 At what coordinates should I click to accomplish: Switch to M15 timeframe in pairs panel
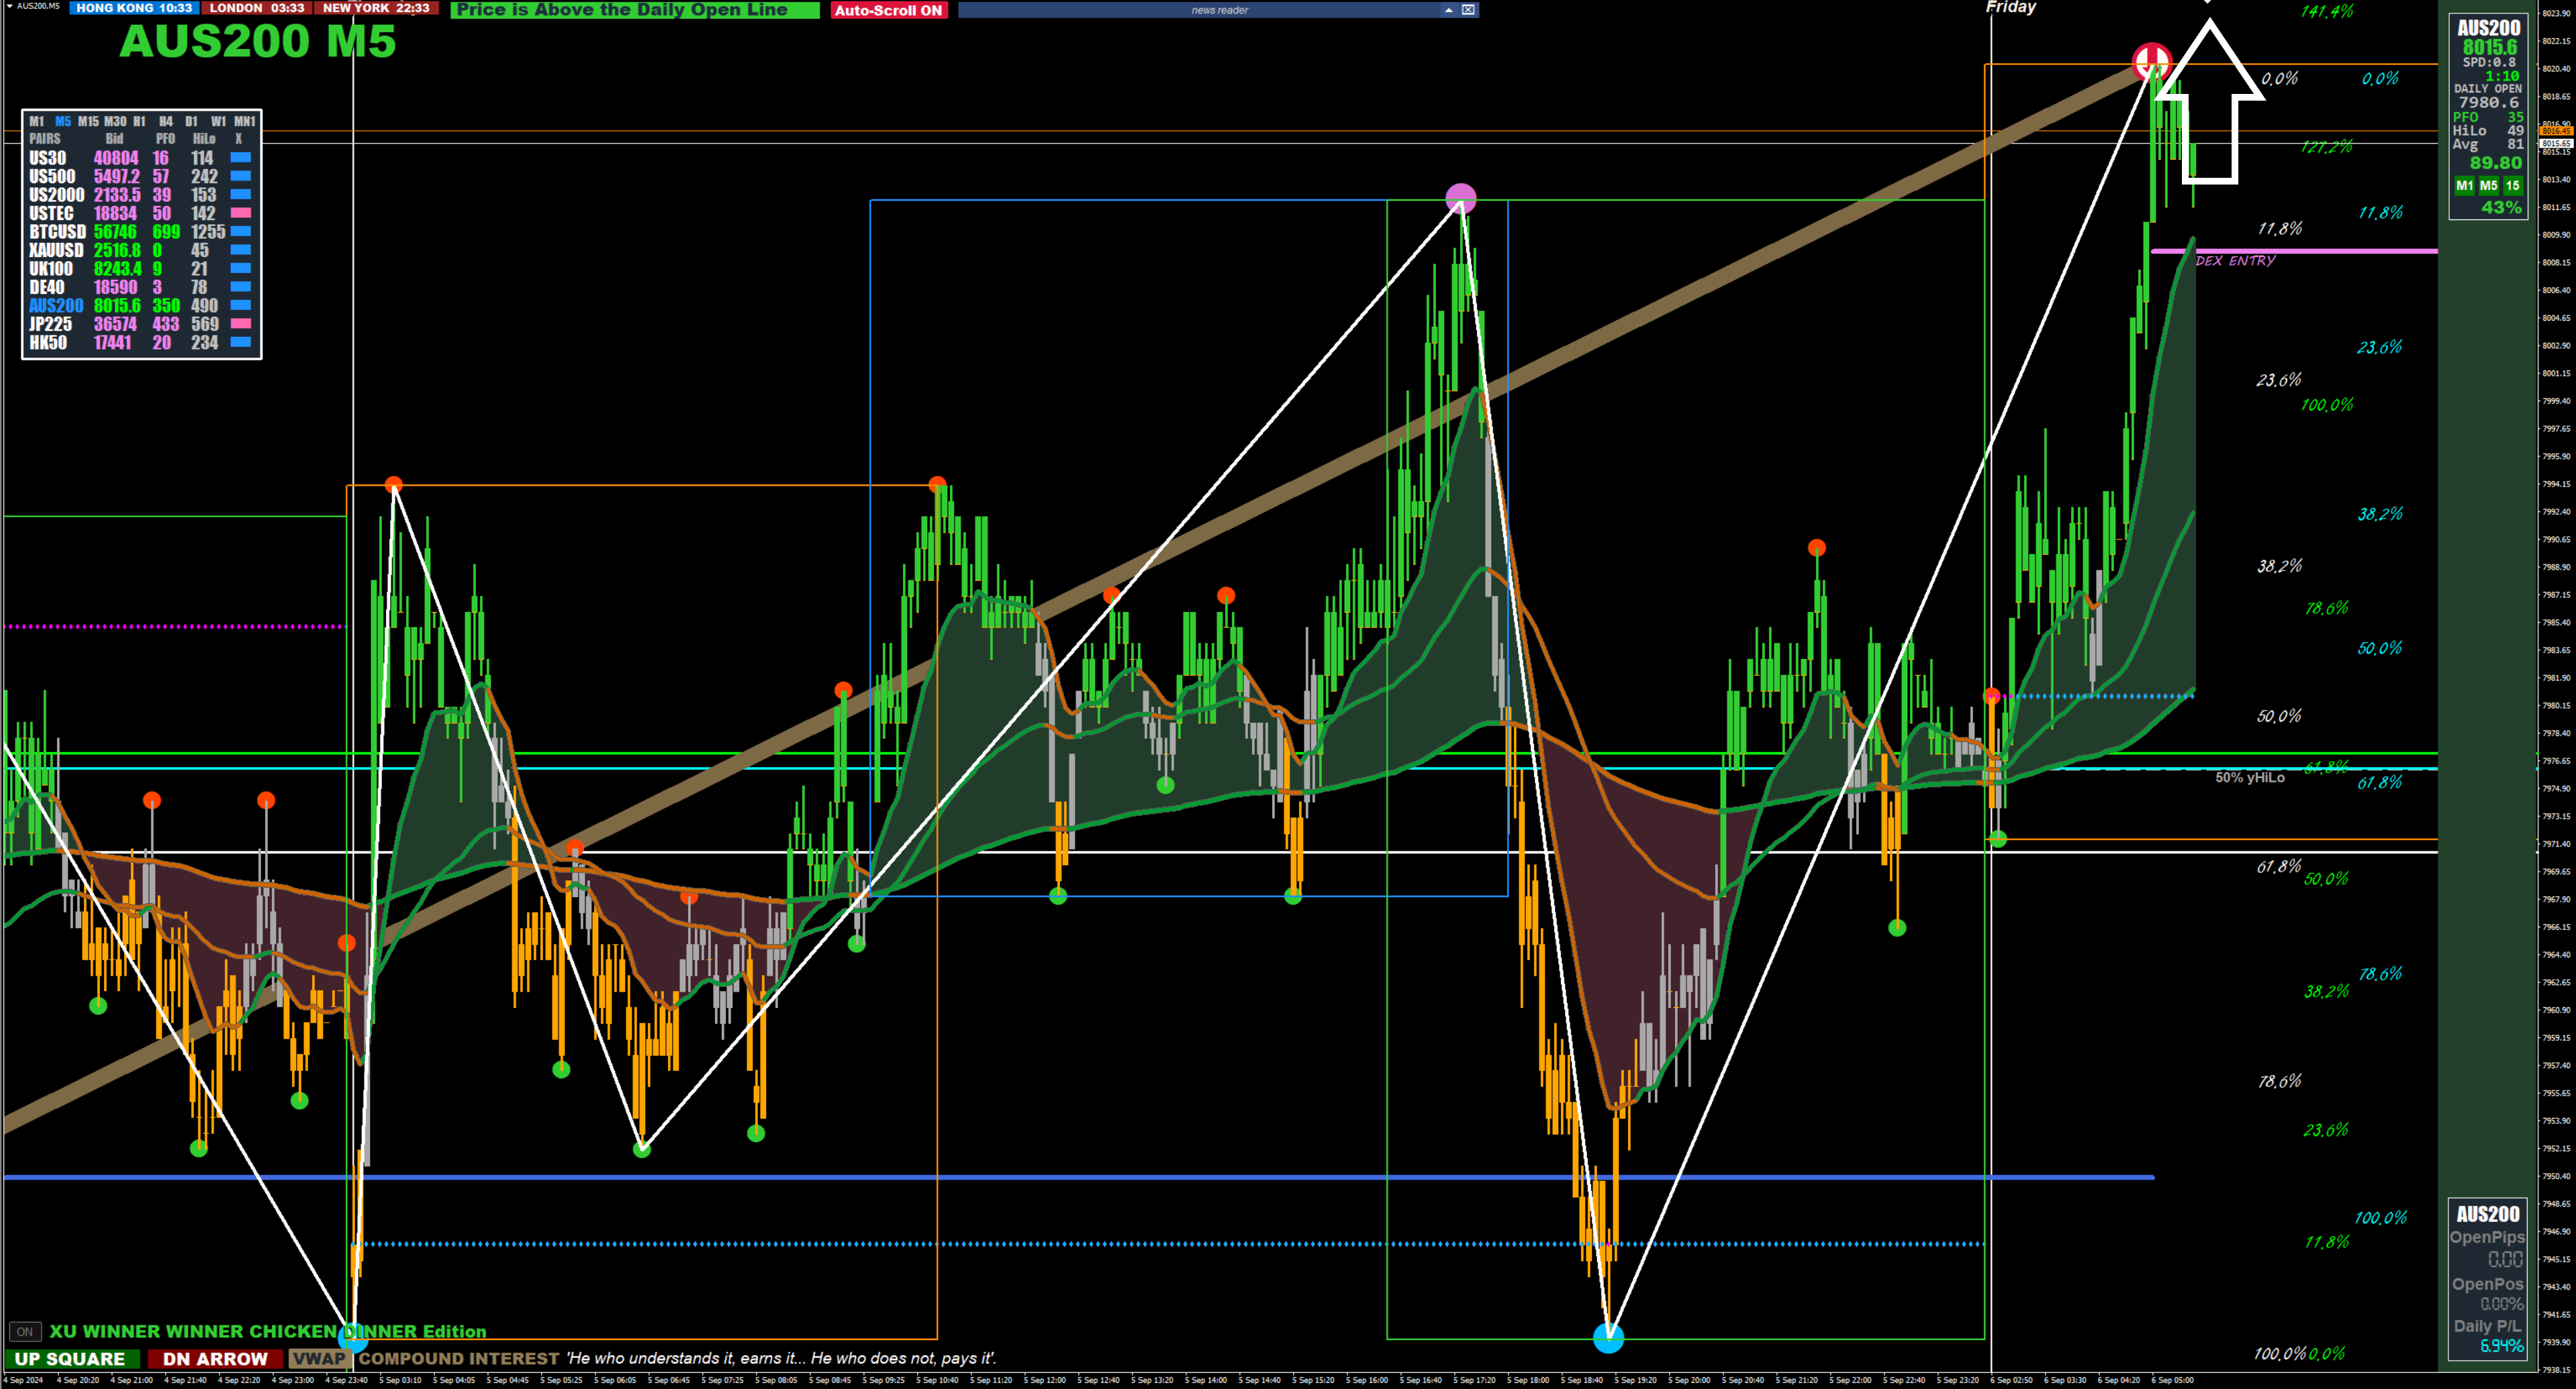[88, 121]
